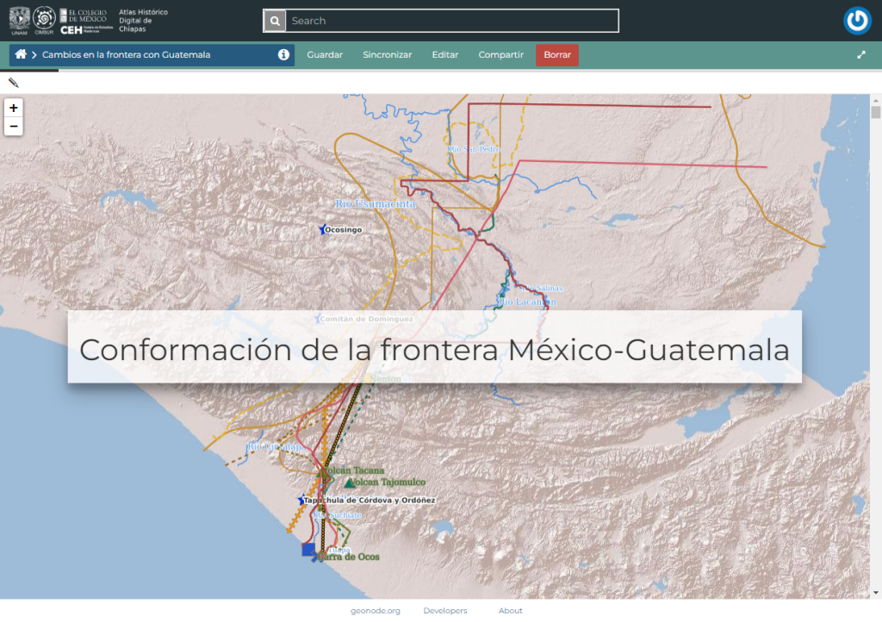Screen dimensions: 882x622
Task: Click the Cambios en la frontera con Guatemala breadcrumb
Action: 126,54
